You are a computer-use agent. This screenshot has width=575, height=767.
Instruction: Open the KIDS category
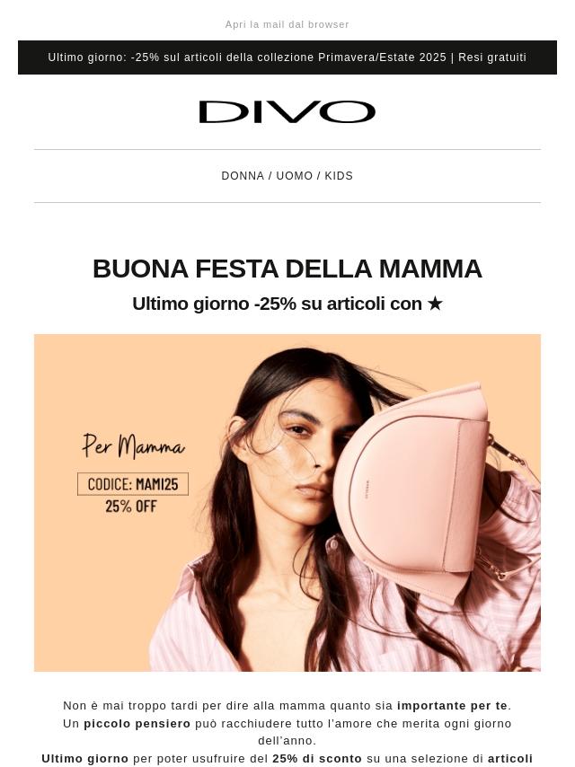(339, 176)
